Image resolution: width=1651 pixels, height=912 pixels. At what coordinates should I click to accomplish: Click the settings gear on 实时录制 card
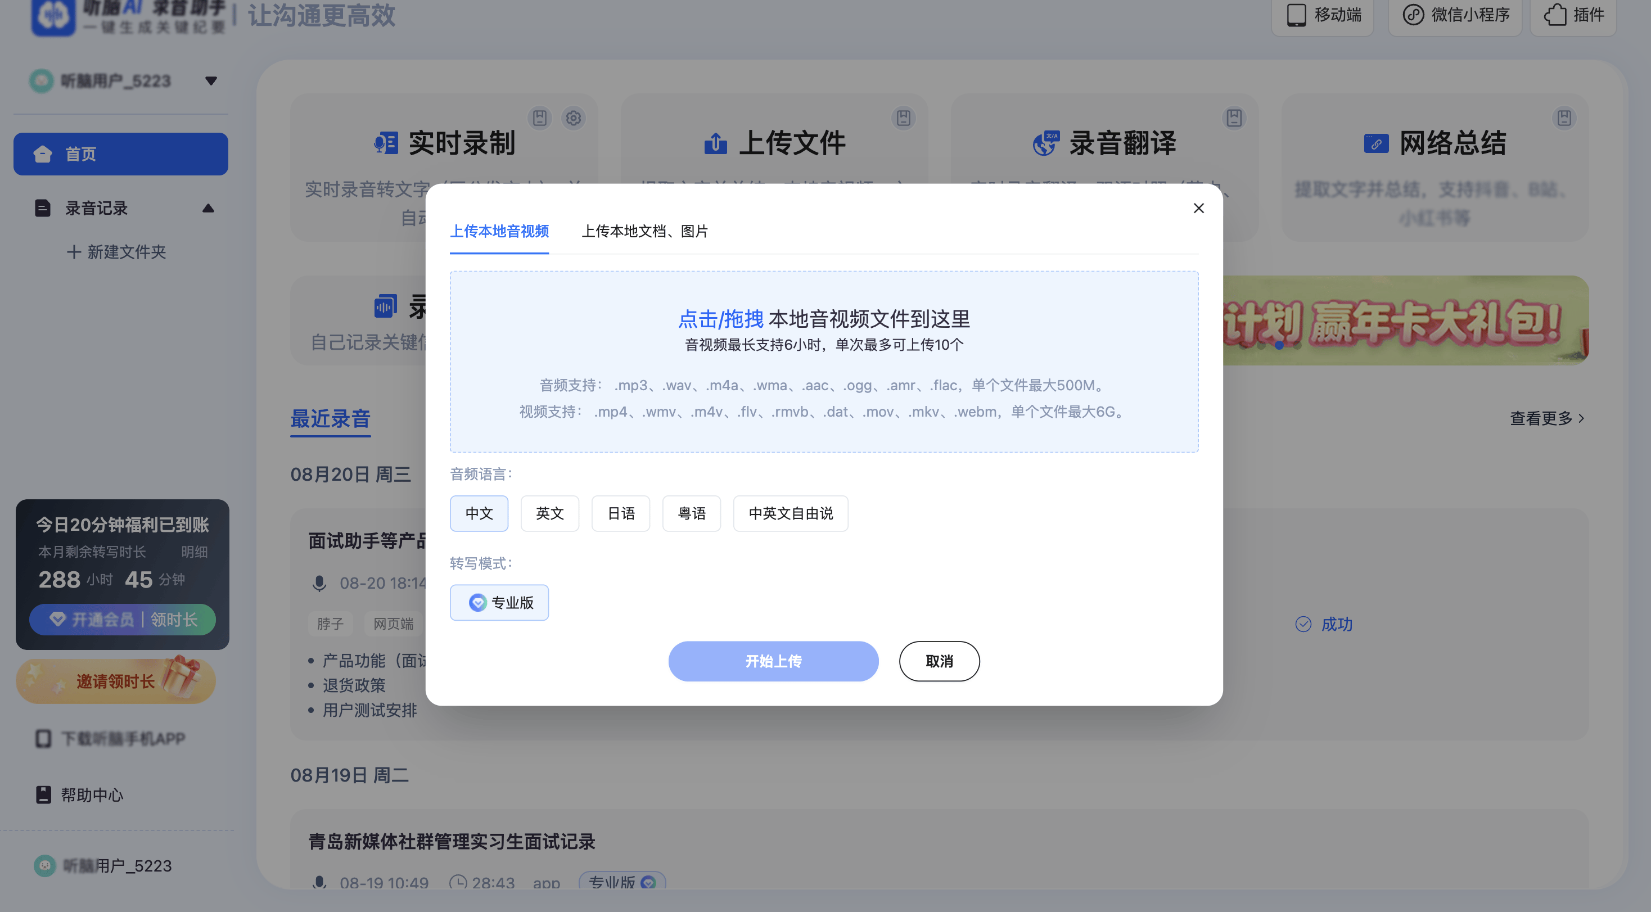(x=573, y=118)
